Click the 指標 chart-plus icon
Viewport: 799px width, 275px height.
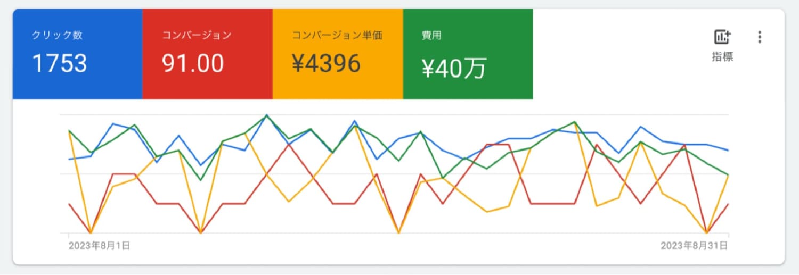(722, 37)
